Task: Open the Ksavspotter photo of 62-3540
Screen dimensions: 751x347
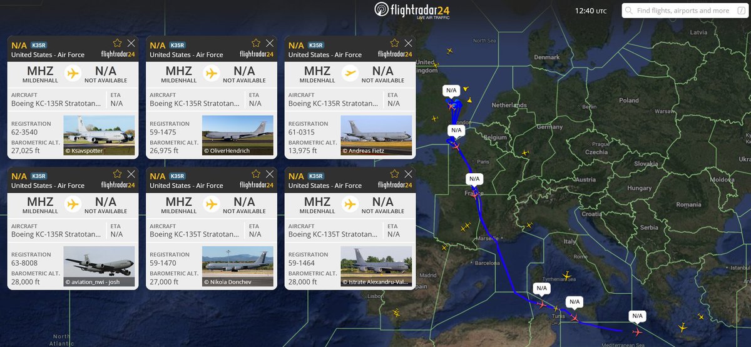Action: tap(100, 136)
